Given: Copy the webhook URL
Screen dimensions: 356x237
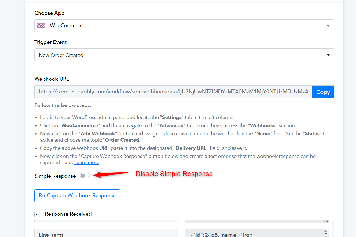Looking at the screenshot, I should [x=323, y=92].
